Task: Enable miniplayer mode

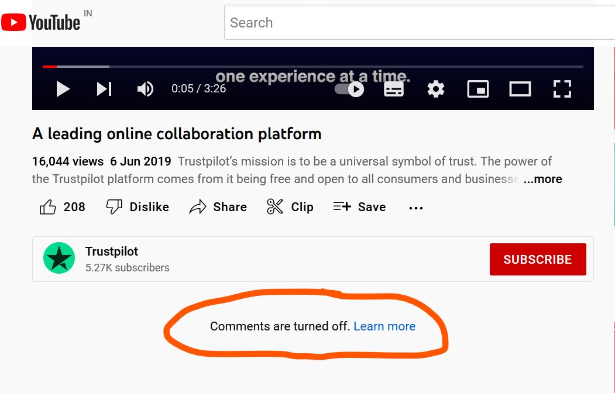Action: point(478,89)
